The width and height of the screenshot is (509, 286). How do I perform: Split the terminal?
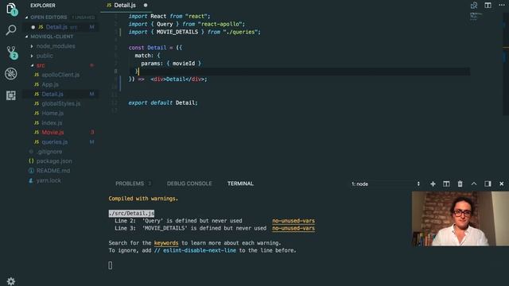446,184
